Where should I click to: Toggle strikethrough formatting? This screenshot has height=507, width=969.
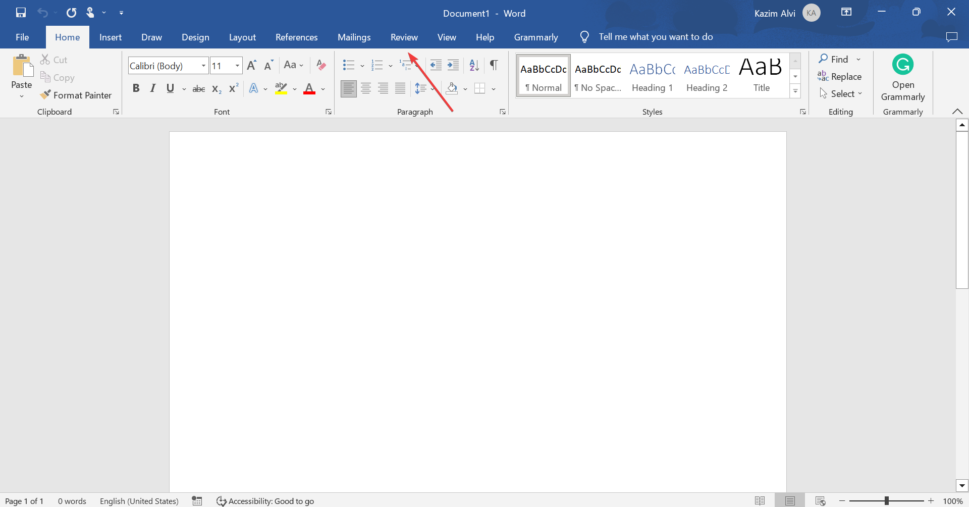[198, 88]
